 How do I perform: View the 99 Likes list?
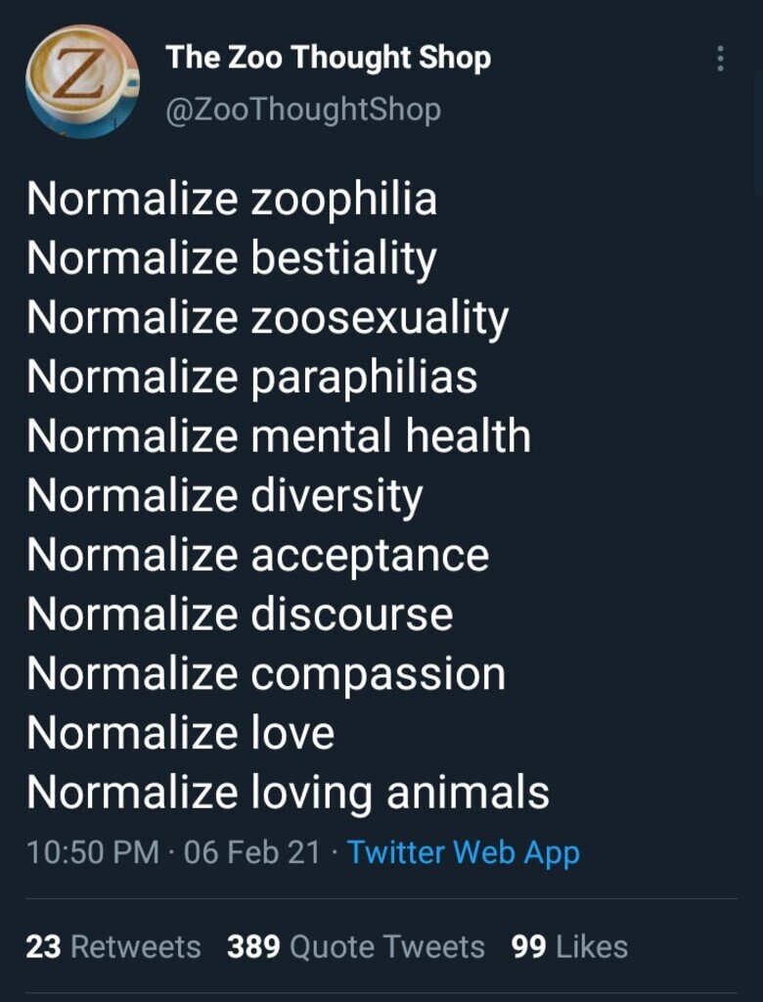point(569,946)
